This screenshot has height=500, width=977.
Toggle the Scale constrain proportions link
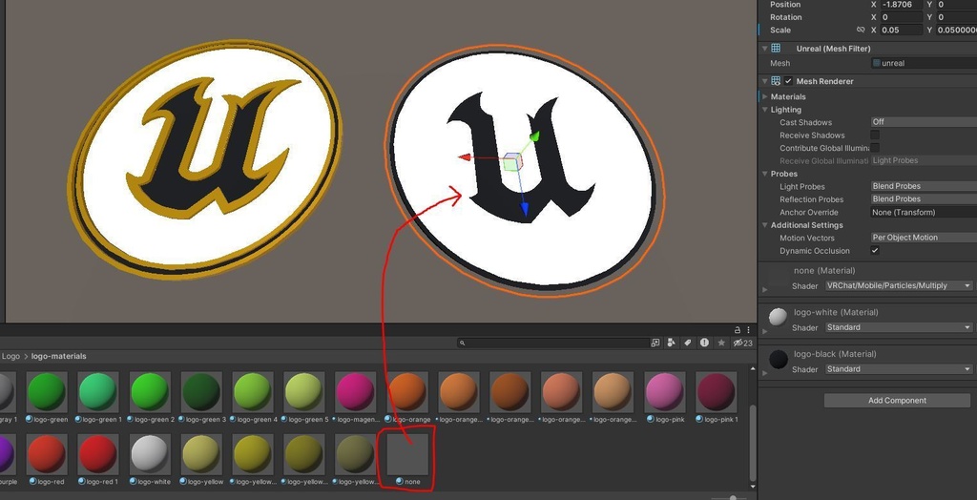tap(861, 30)
